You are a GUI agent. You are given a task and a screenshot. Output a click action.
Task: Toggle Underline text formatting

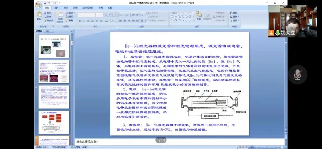tap(88, 21)
